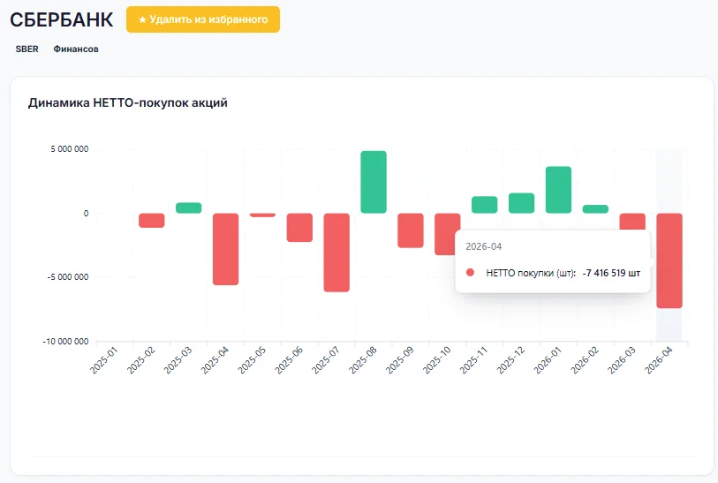Screen dimensions: 718x483
Task: Click the highlighted red bar for 2026-04
Action: pyautogui.click(x=669, y=260)
